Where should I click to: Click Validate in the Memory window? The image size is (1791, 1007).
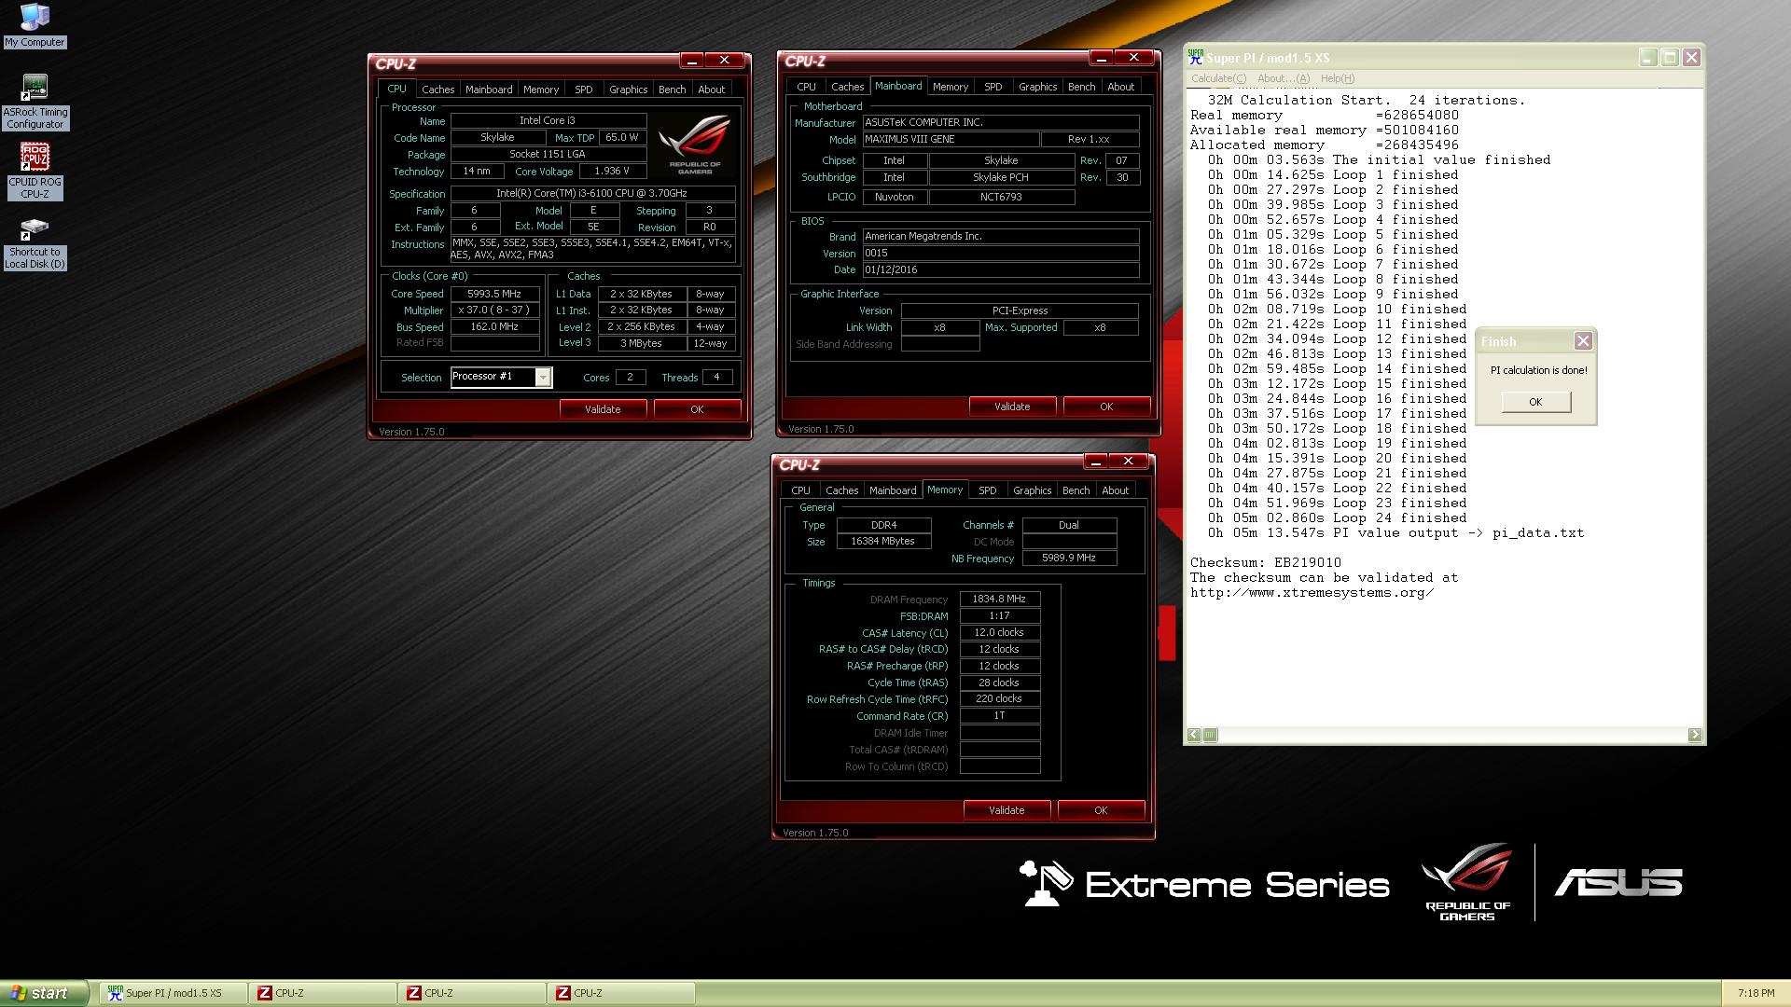coord(1007,810)
